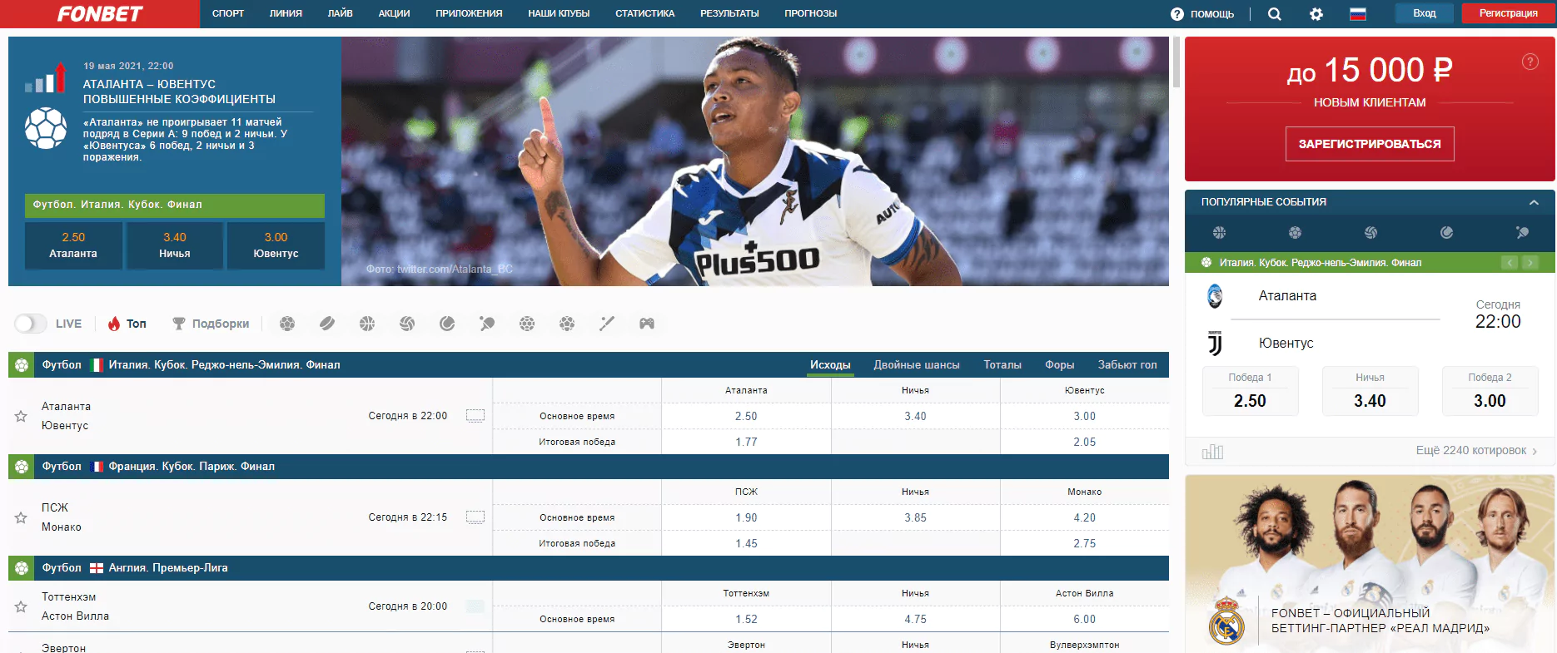Open the Линия menu item
1557x653 pixels.
tap(286, 13)
